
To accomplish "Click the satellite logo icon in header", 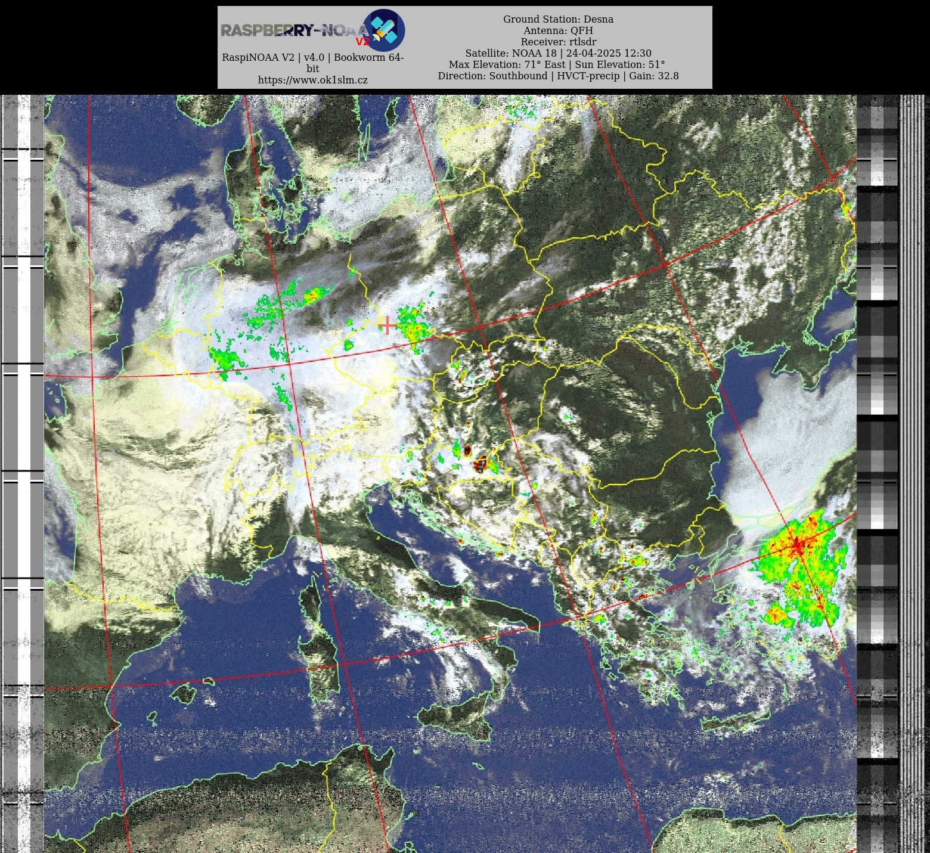I will [384, 30].
